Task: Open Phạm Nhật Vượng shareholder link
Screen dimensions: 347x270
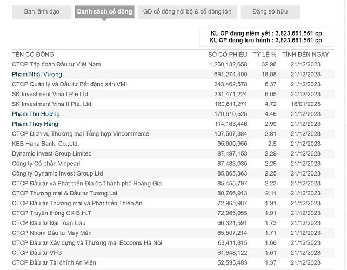Action: click(37, 75)
